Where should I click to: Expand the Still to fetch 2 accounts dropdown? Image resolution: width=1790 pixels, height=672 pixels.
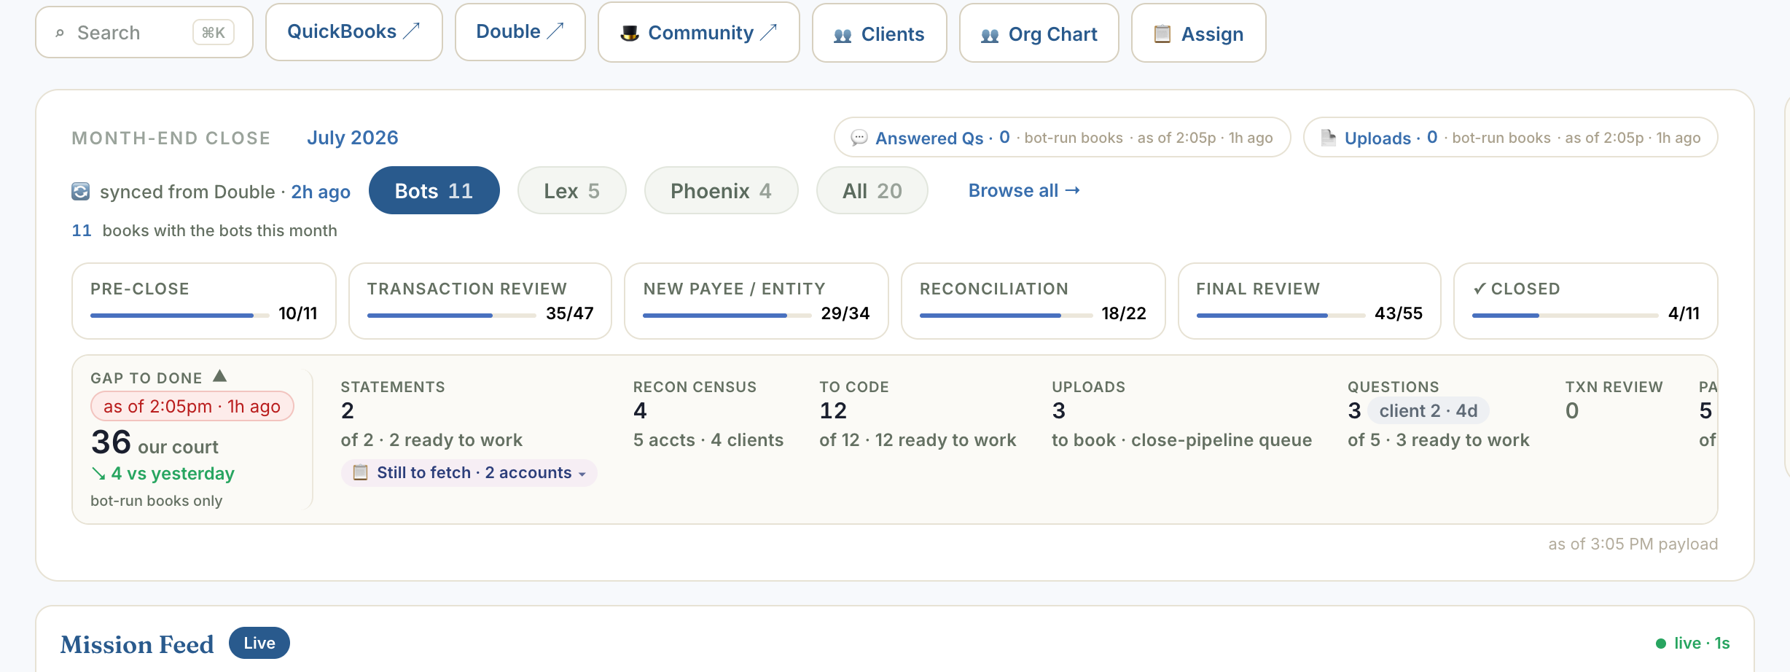click(469, 472)
